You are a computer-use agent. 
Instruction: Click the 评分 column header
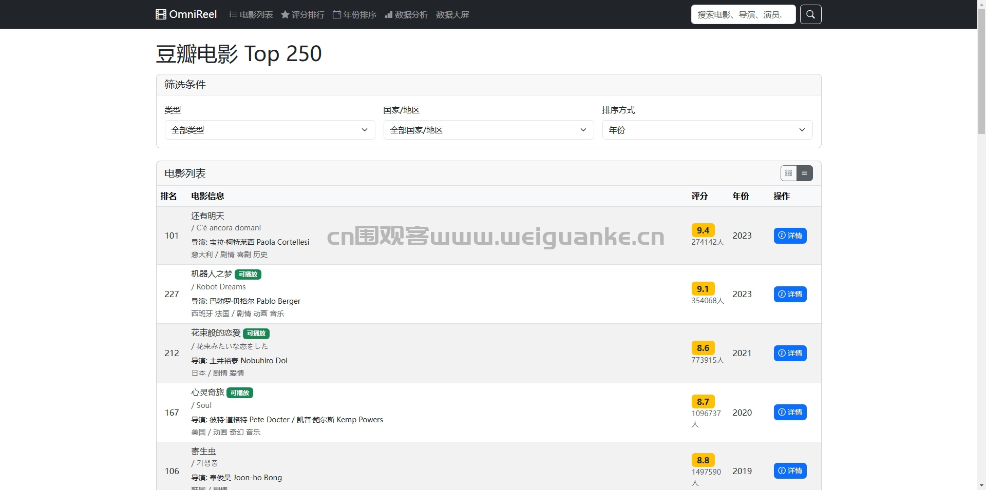[699, 196]
